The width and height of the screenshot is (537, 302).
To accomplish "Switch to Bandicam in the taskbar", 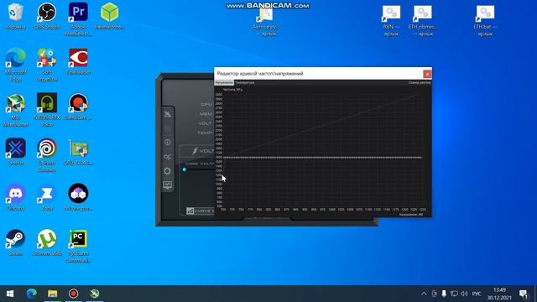I will point(73,294).
